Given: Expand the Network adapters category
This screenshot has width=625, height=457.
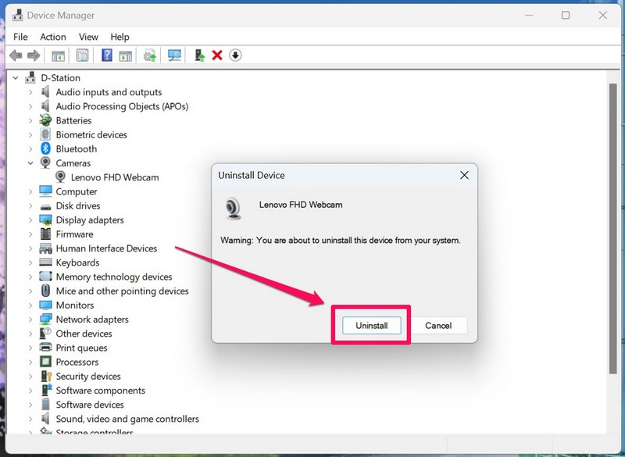Looking at the screenshot, I should [x=30, y=320].
